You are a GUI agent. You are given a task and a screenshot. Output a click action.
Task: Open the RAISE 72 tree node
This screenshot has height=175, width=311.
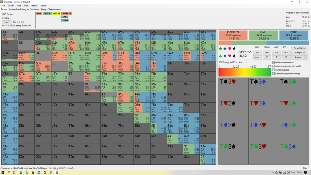click(x=67, y=13)
